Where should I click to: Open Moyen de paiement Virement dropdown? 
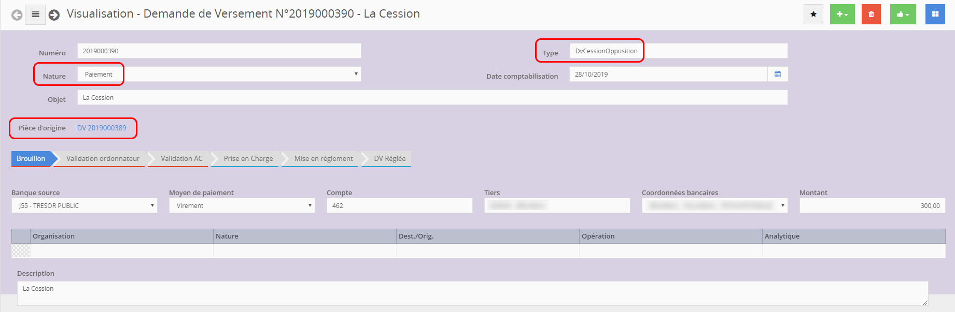(x=242, y=205)
